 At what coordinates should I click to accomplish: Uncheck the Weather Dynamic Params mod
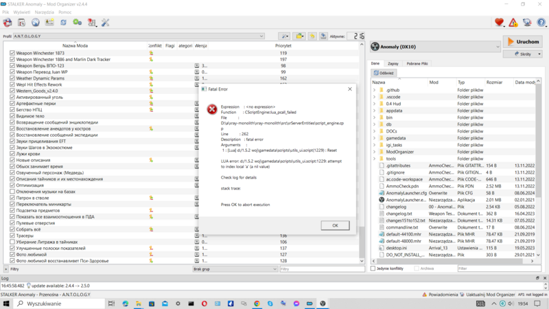(12, 78)
